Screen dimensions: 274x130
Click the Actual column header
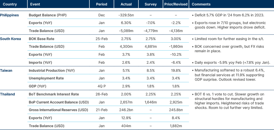[x=126, y=4]
